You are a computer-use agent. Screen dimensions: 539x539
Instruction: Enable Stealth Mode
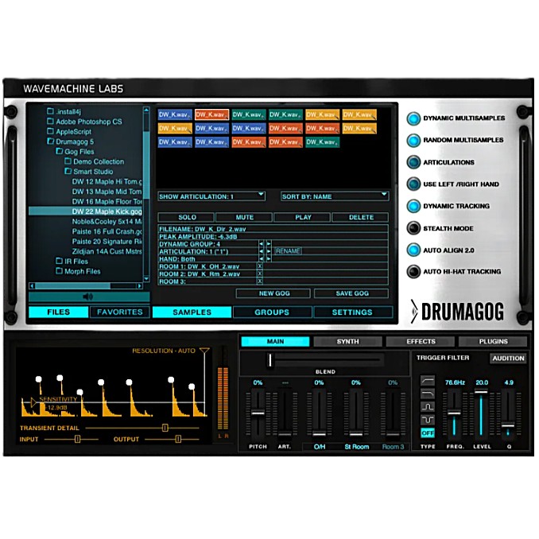pos(413,228)
